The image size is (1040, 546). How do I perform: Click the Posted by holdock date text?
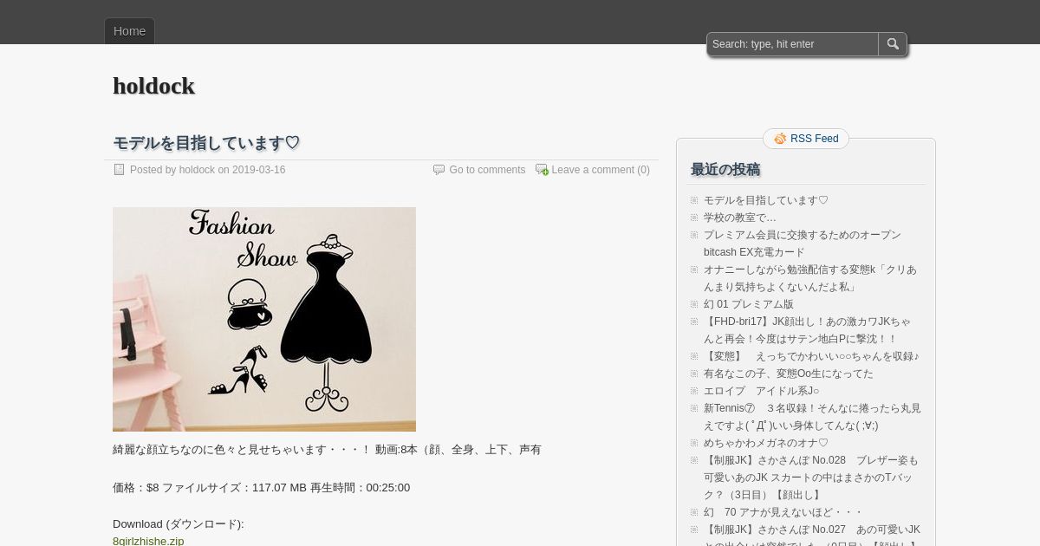[x=208, y=170]
